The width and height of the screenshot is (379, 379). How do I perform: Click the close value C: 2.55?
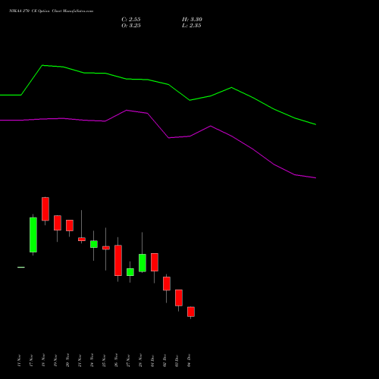click(131, 20)
